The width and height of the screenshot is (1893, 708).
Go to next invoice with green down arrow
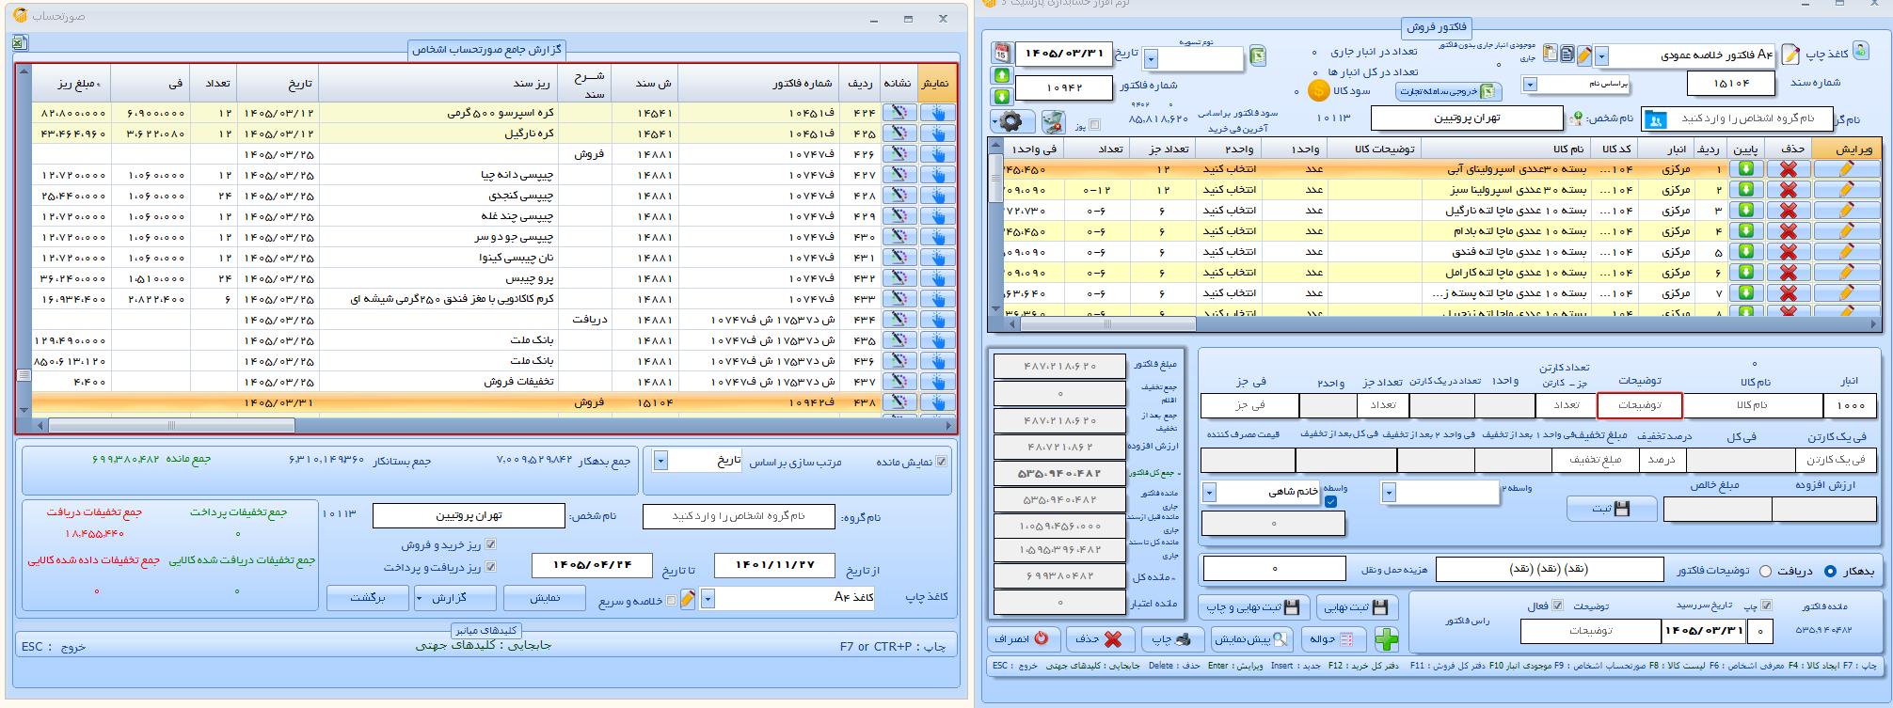tap(1002, 96)
